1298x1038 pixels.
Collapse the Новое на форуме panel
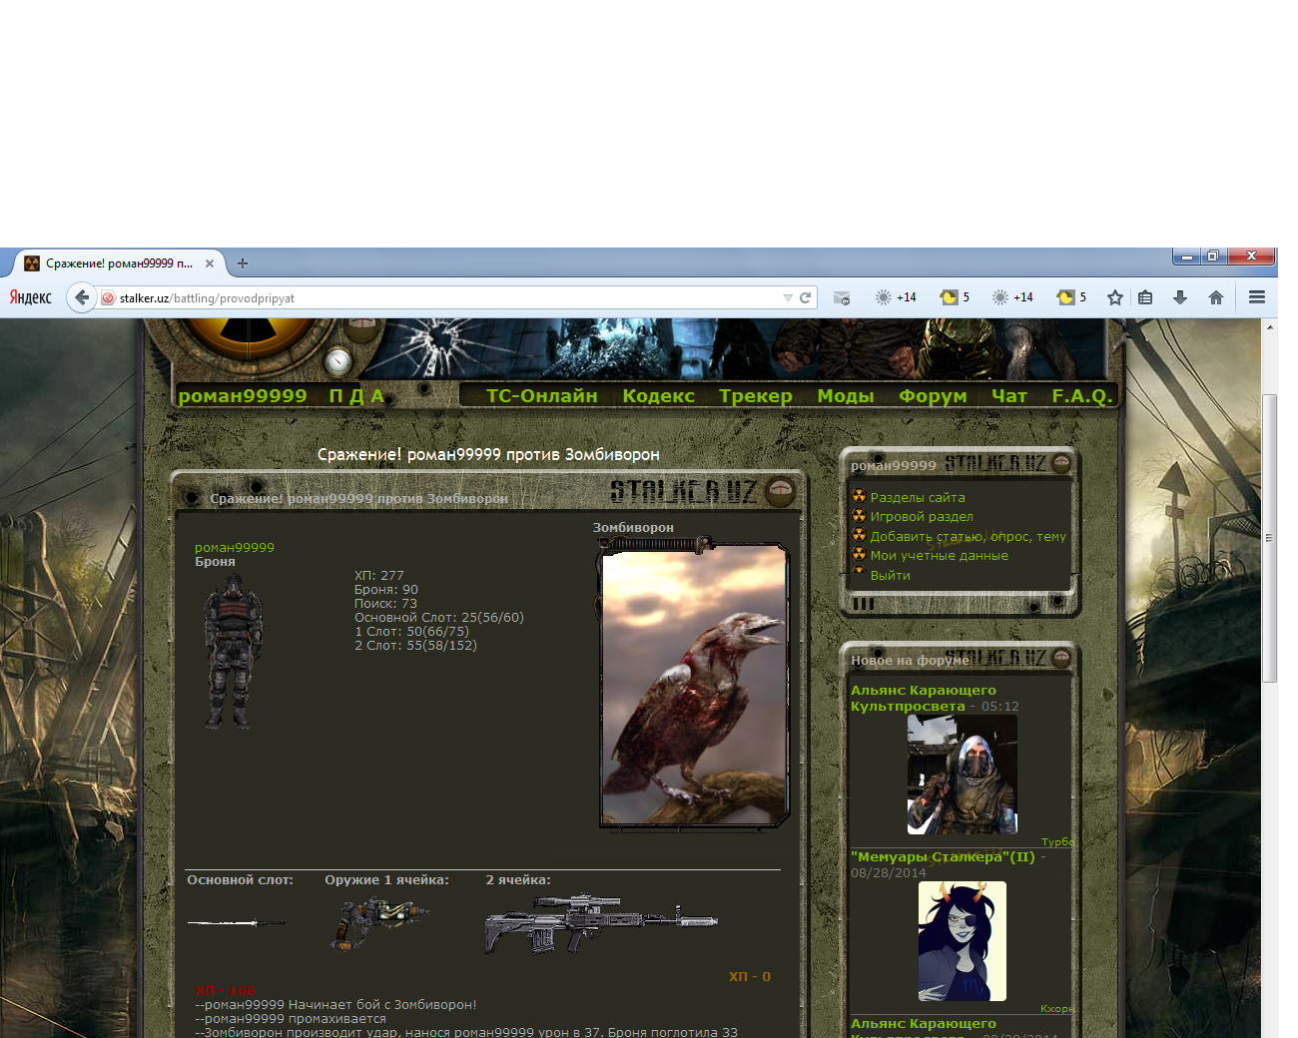point(1061,658)
